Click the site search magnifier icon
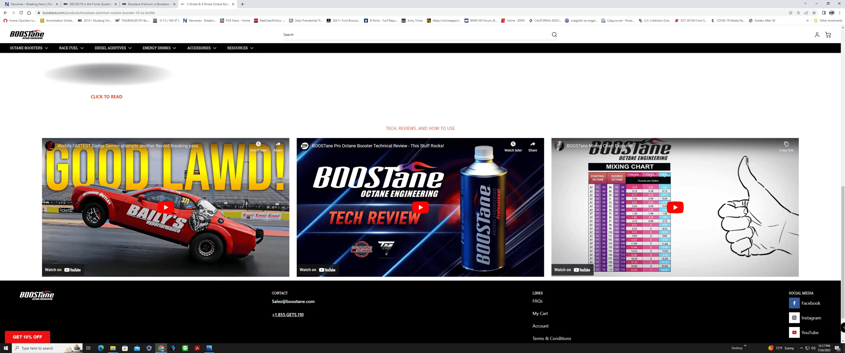 (x=554, y=35)
